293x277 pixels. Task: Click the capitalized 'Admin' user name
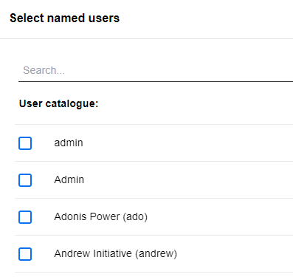[69, 179]
